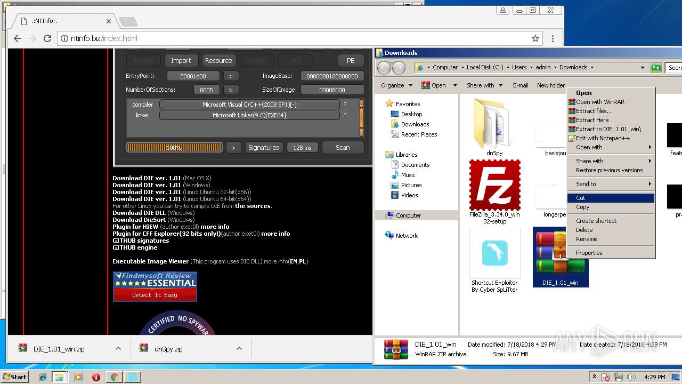The image size is (682, 384).
Task: Click Chrome's back navigation arrow
Action: point(17,38)
